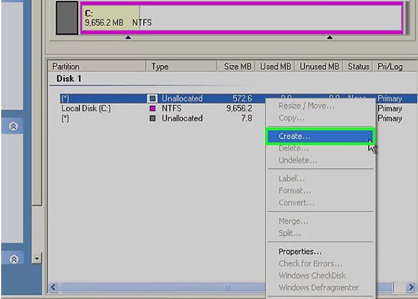Click the gray unallocated block left of C:
The image size is (418, 299).
67,18
